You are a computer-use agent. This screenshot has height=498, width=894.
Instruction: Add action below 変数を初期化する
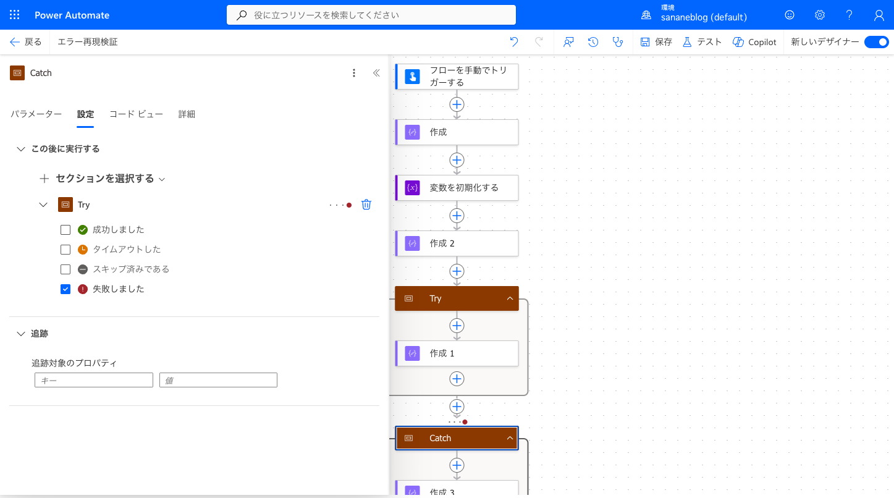tap(457, 216)
